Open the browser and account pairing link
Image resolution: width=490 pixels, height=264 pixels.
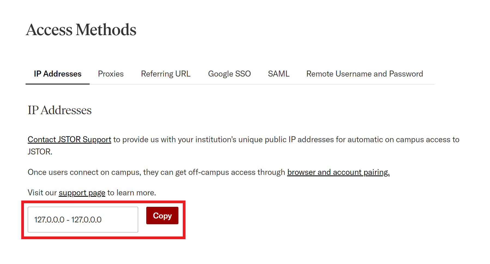pos(338,172)
